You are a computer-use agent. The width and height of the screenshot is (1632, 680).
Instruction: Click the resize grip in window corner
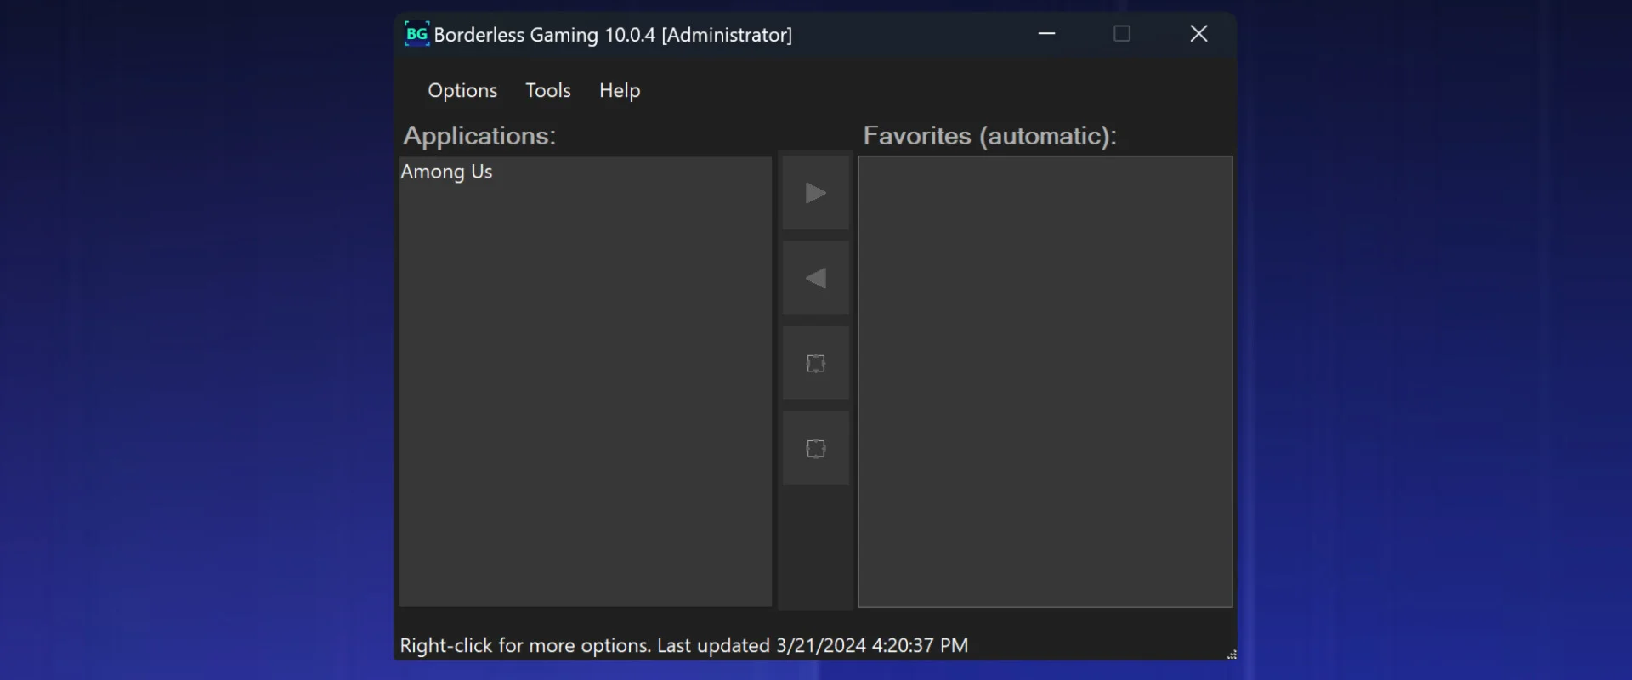point(1231,654)
